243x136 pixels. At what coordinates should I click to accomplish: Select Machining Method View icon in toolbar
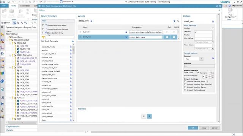click(25, 23)
